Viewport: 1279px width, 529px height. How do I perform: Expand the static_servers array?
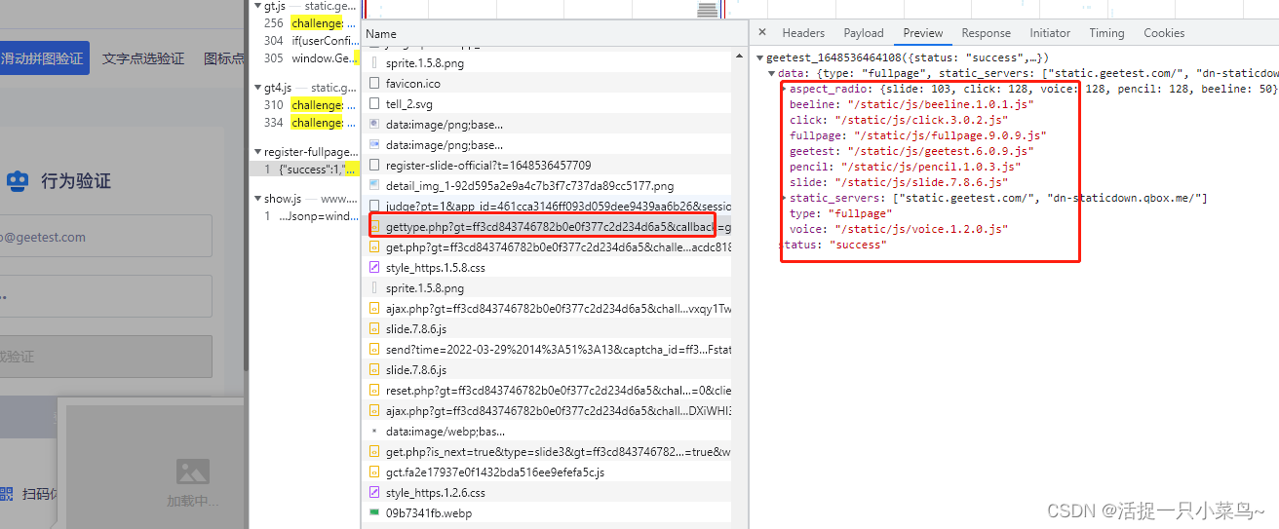[x=784, y=199]
